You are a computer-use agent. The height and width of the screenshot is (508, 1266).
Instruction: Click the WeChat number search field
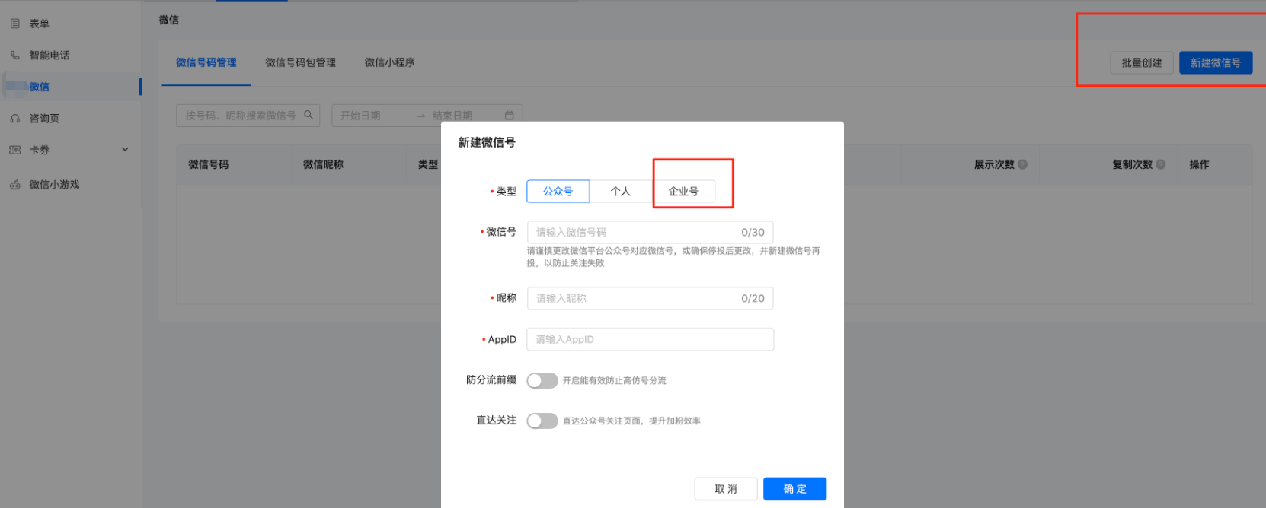pyautogui.click(x=248, y=116)
